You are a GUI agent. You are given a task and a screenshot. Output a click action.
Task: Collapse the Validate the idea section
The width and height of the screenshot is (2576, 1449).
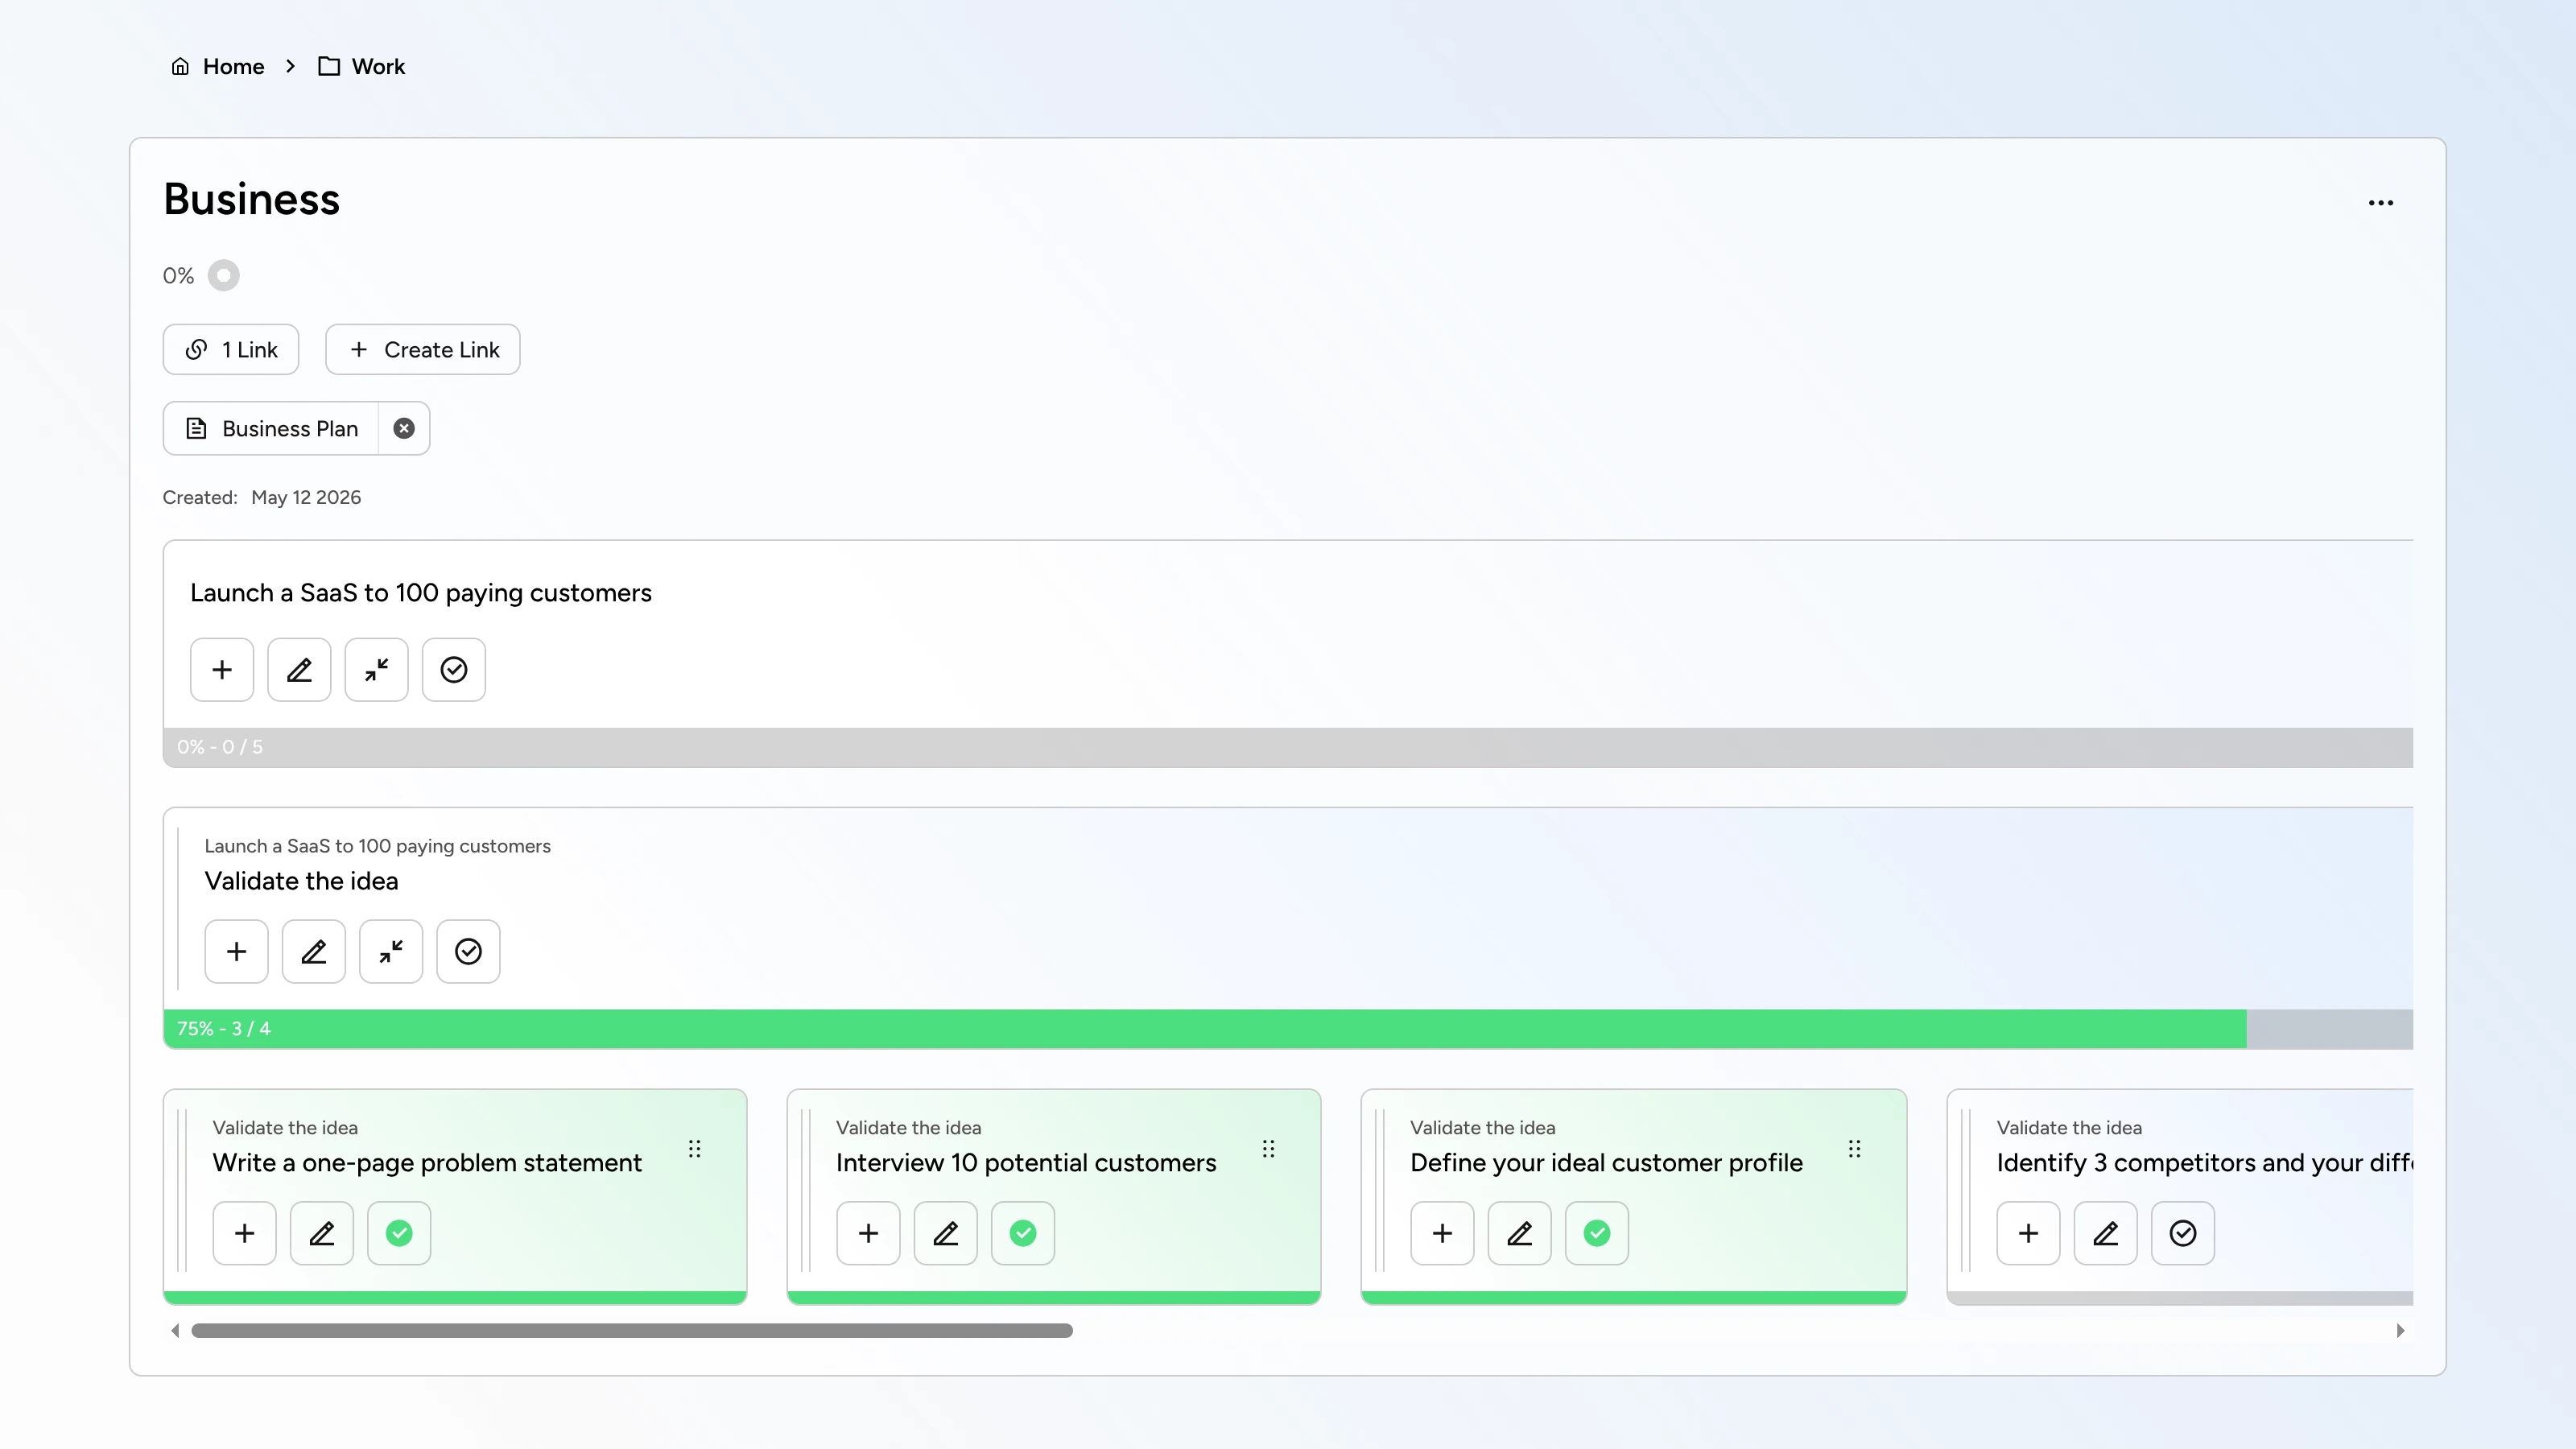click(x=391, y=951)
